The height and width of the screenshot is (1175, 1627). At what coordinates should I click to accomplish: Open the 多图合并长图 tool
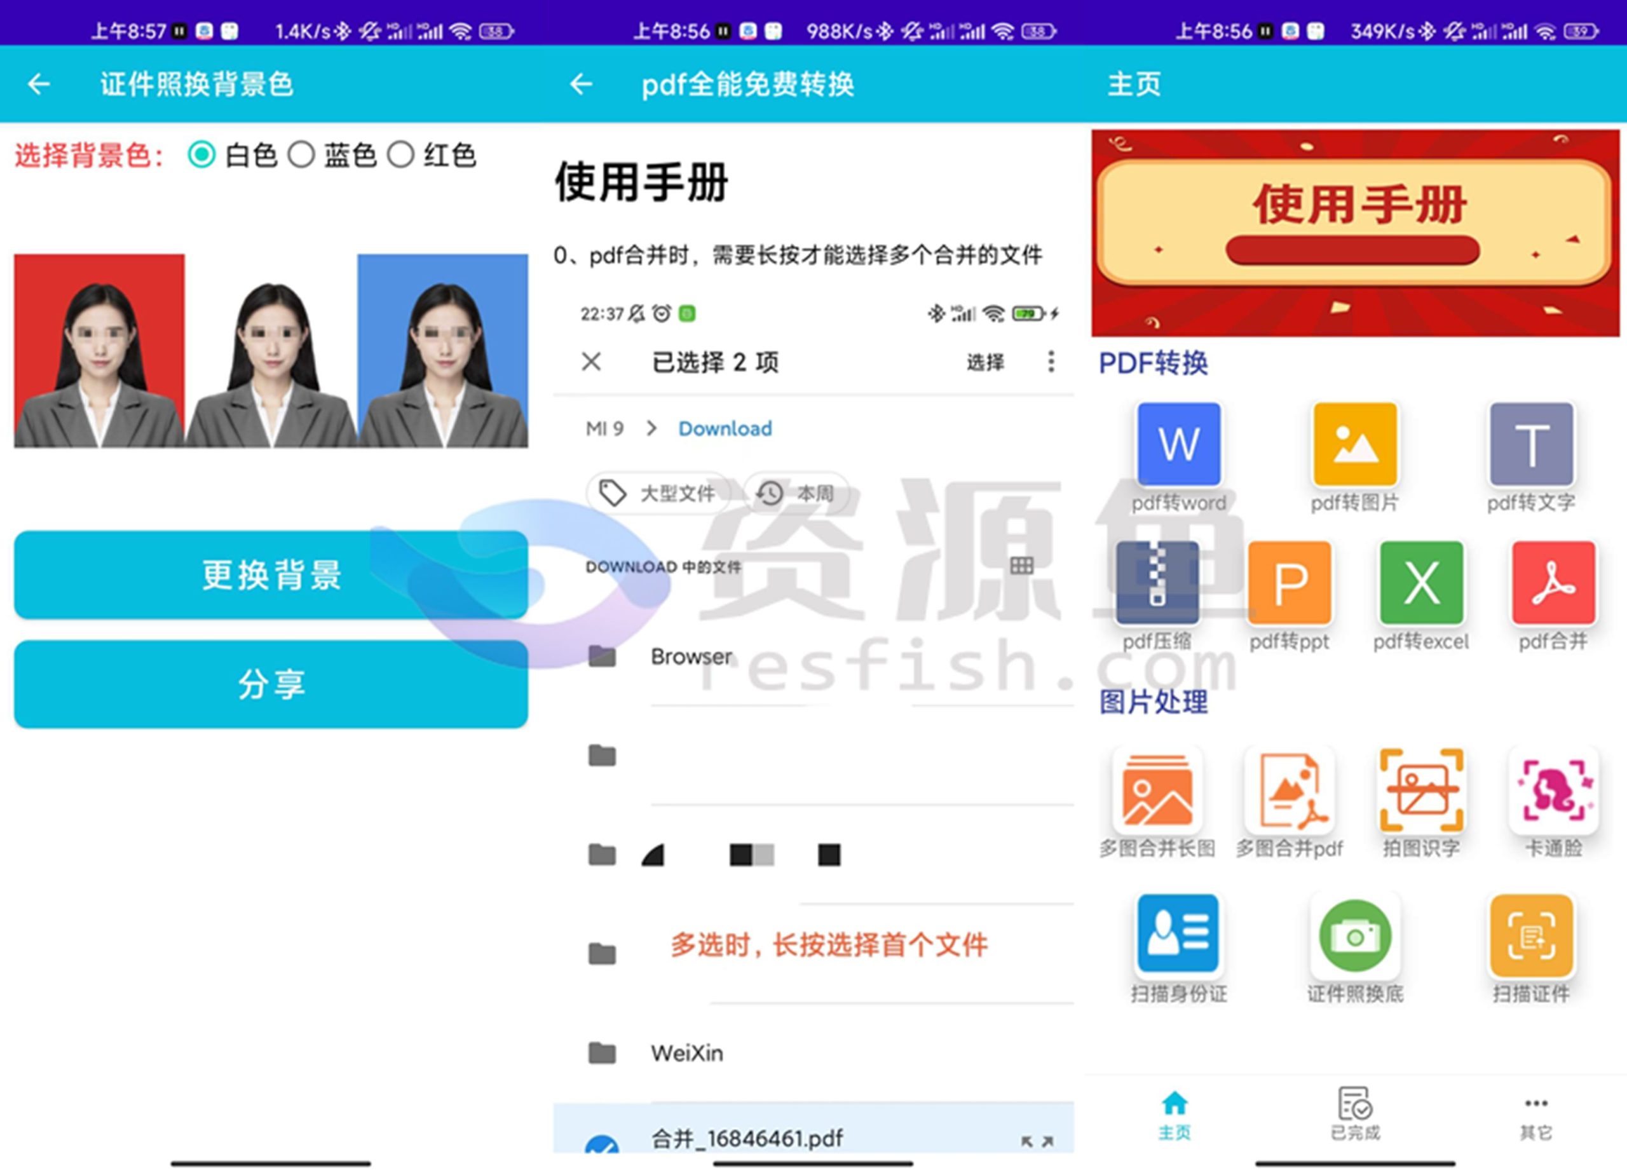(x=1157, y=790)
